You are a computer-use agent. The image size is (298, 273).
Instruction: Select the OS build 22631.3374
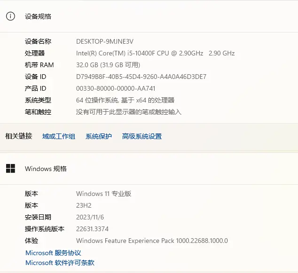[92, 229]
